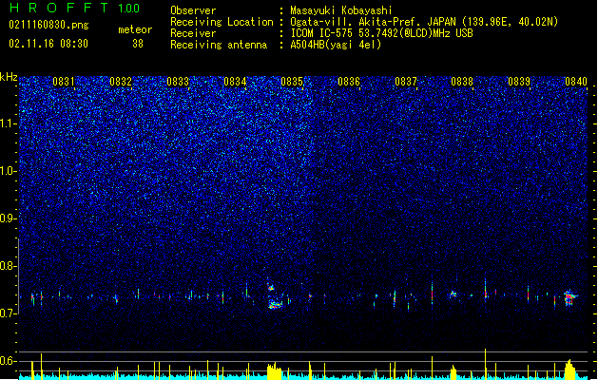This screenshot has width=598, height=380.
Task: Click the kHz axis unit label
Action: (x=9, y=77)
